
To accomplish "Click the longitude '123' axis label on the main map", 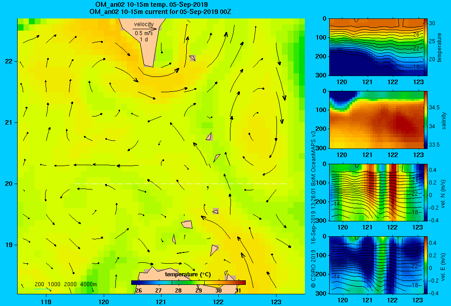I will click(x=276, y=301).
